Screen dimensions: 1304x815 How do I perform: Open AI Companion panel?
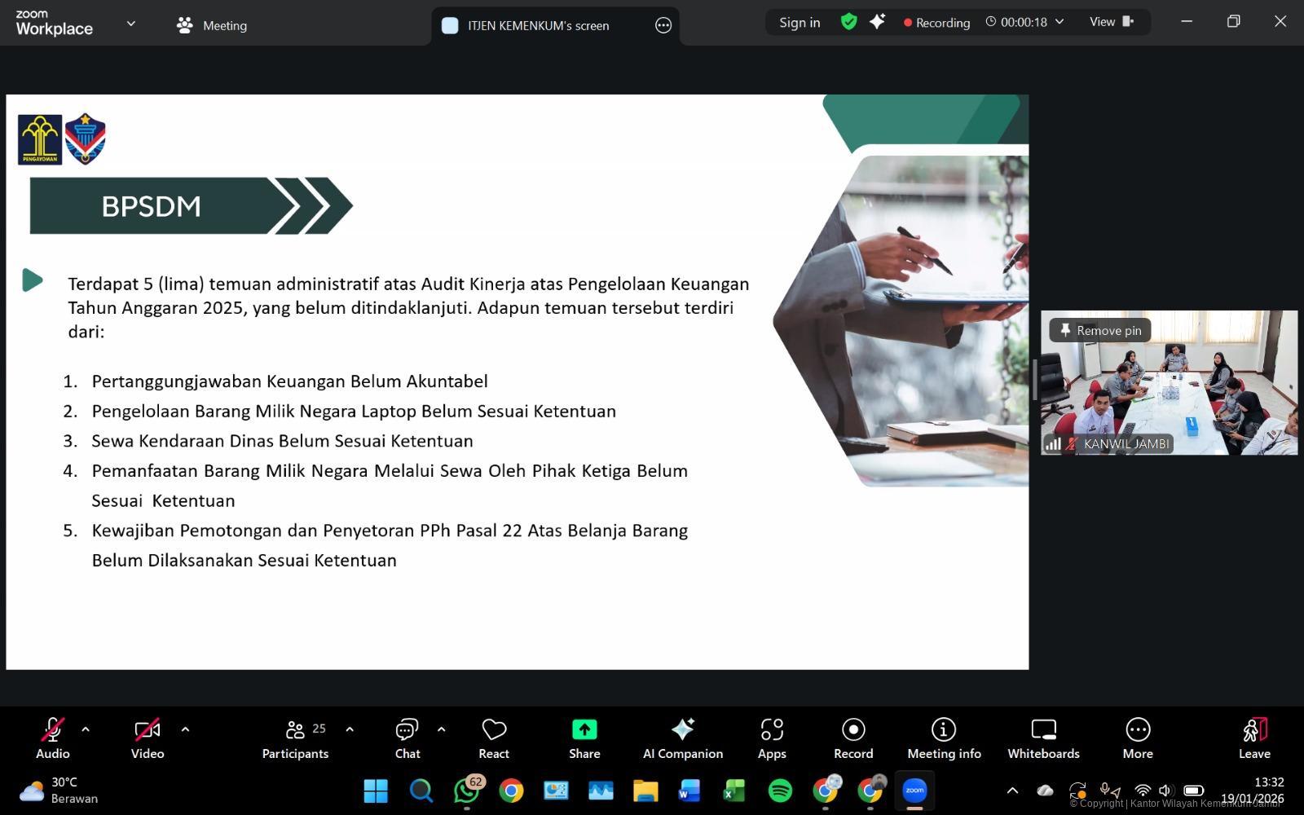[x=682, y=738]
